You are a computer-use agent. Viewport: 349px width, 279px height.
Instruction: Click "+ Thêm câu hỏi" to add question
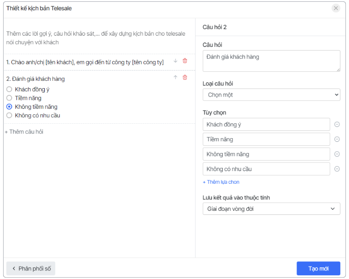pyautogui.click(x=24, y=132)
